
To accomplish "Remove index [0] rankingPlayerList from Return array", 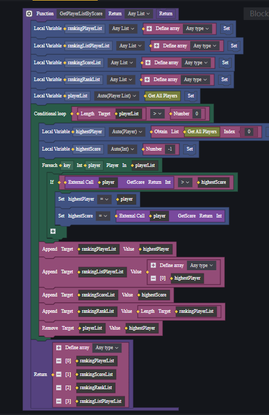I will pos(59,361).
